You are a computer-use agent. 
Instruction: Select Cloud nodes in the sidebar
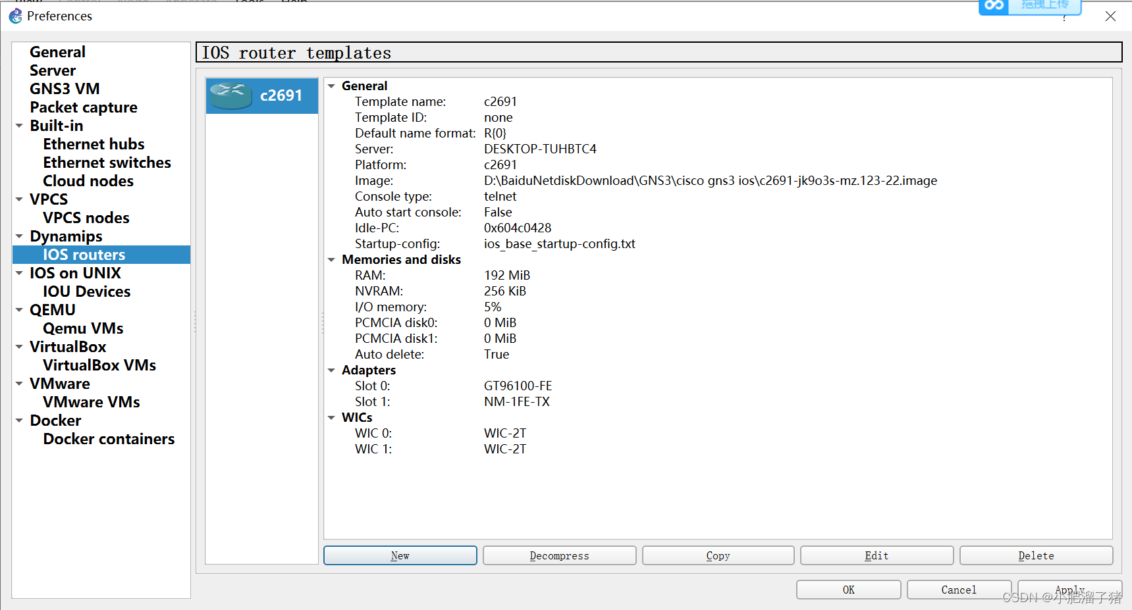[88, 181]
